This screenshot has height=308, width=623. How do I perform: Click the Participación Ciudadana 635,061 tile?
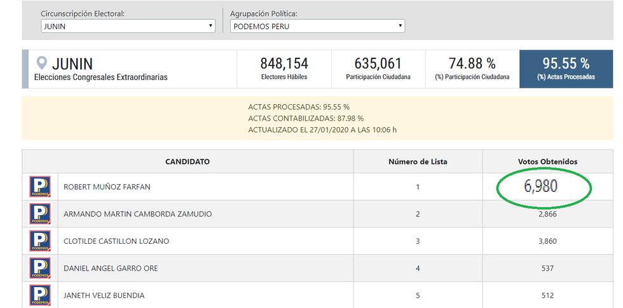(x=378, y=69)
